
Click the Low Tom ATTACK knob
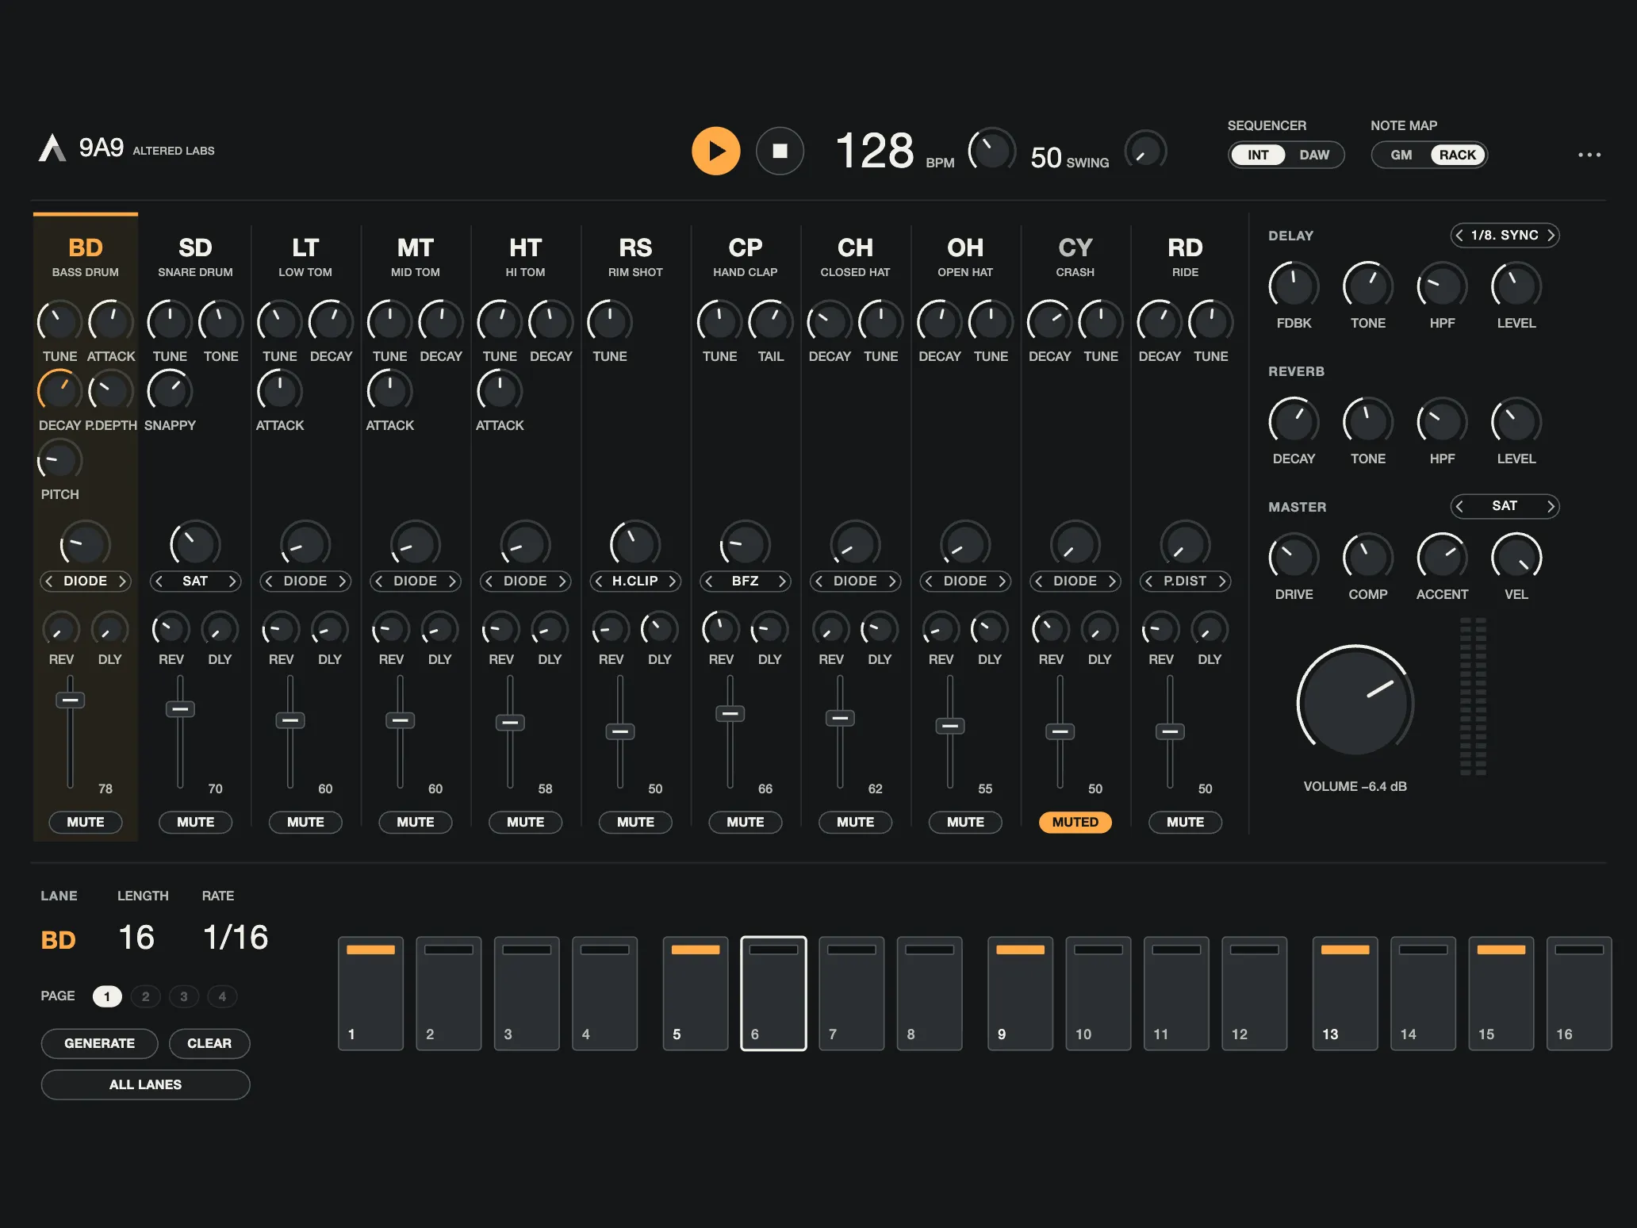(x=279, y=390)
